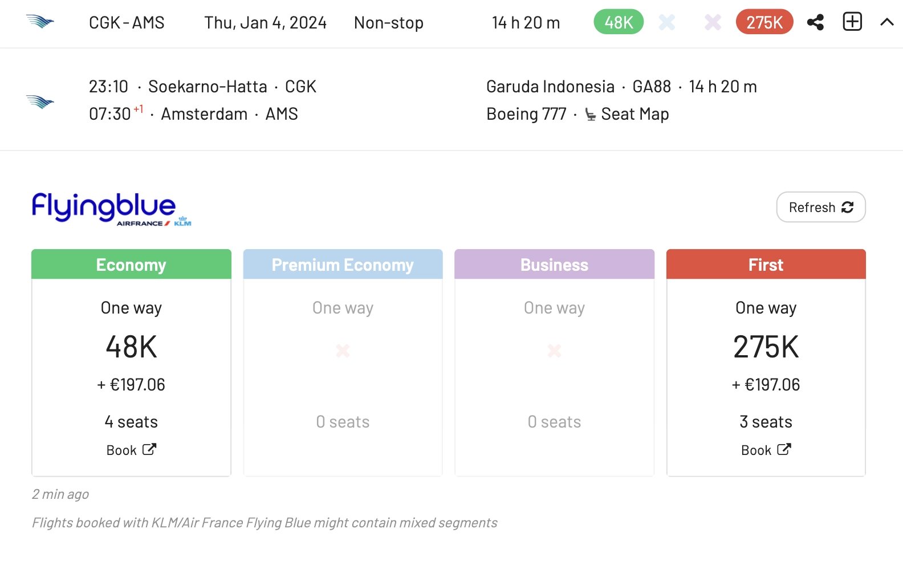Click Garuda logo beside the 23:10 departure

pos(40,101)
